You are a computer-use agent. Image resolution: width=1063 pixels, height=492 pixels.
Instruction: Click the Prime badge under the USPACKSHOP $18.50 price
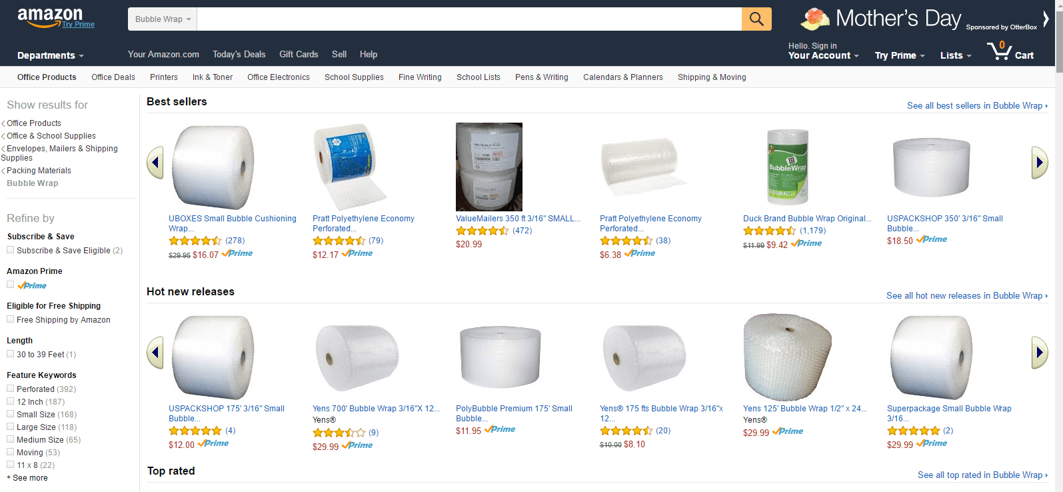(x=931, y=239)
